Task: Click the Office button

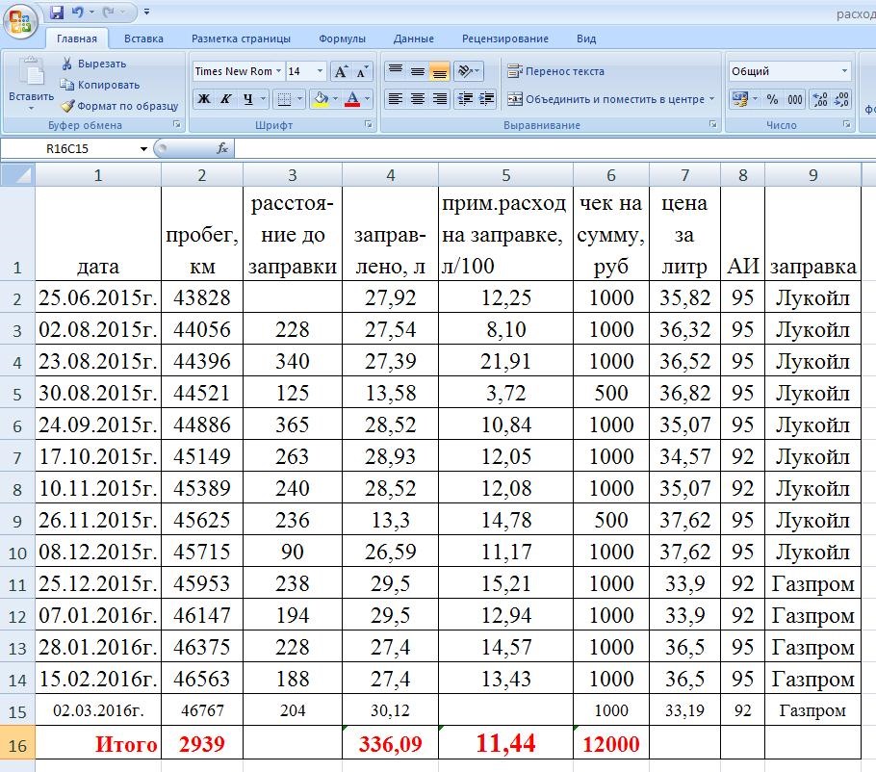Action: tap(20, 20)
